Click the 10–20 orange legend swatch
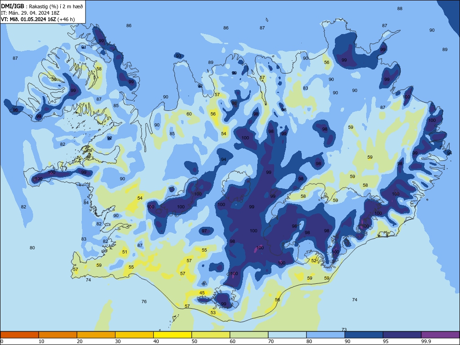Screen dimensions: 460x345 [58, 335]
